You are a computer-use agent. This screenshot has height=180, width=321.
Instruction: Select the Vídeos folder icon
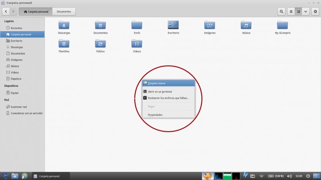coord(137,44)
